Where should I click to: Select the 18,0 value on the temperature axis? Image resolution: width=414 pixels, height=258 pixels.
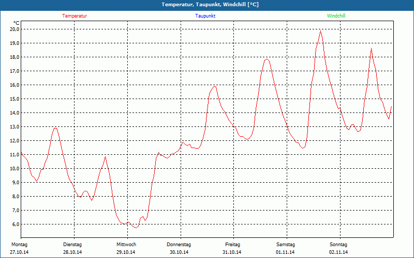pyautogui.click(x=14, y=57)
